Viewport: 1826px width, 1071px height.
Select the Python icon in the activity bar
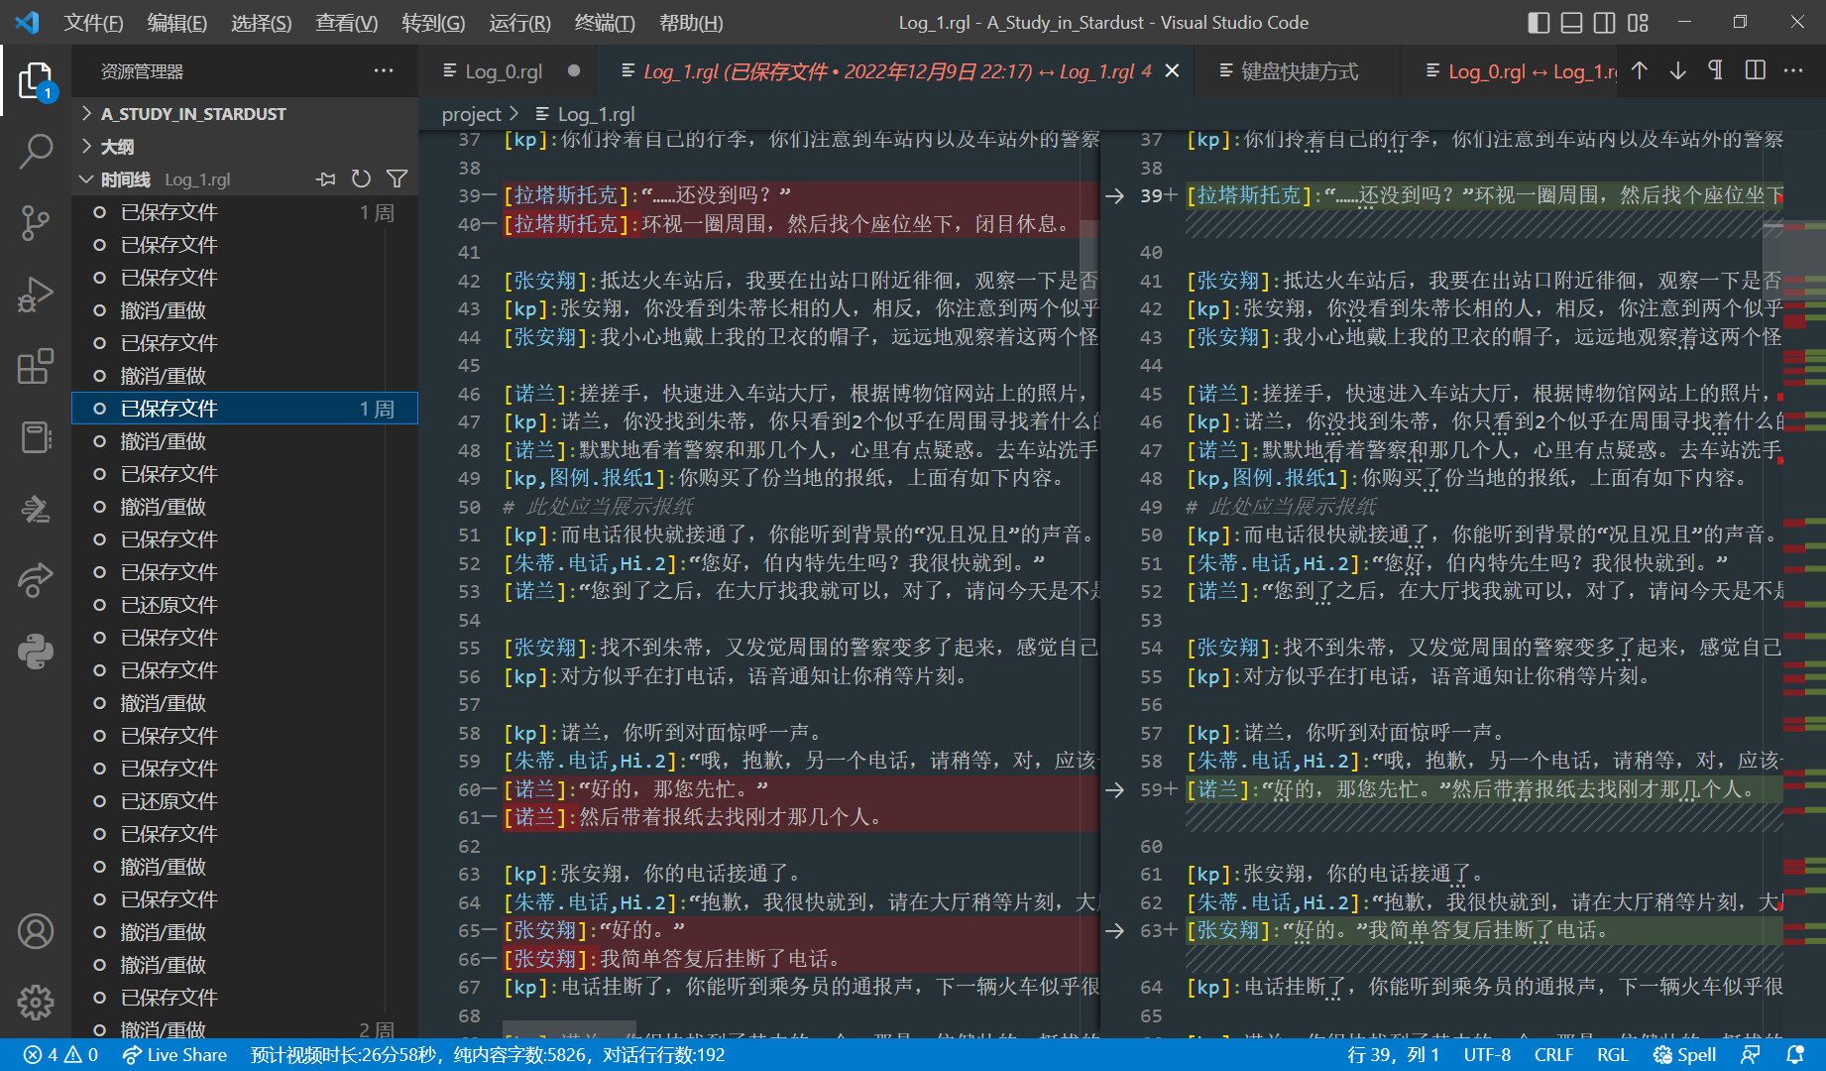click(x=37, y=652)
